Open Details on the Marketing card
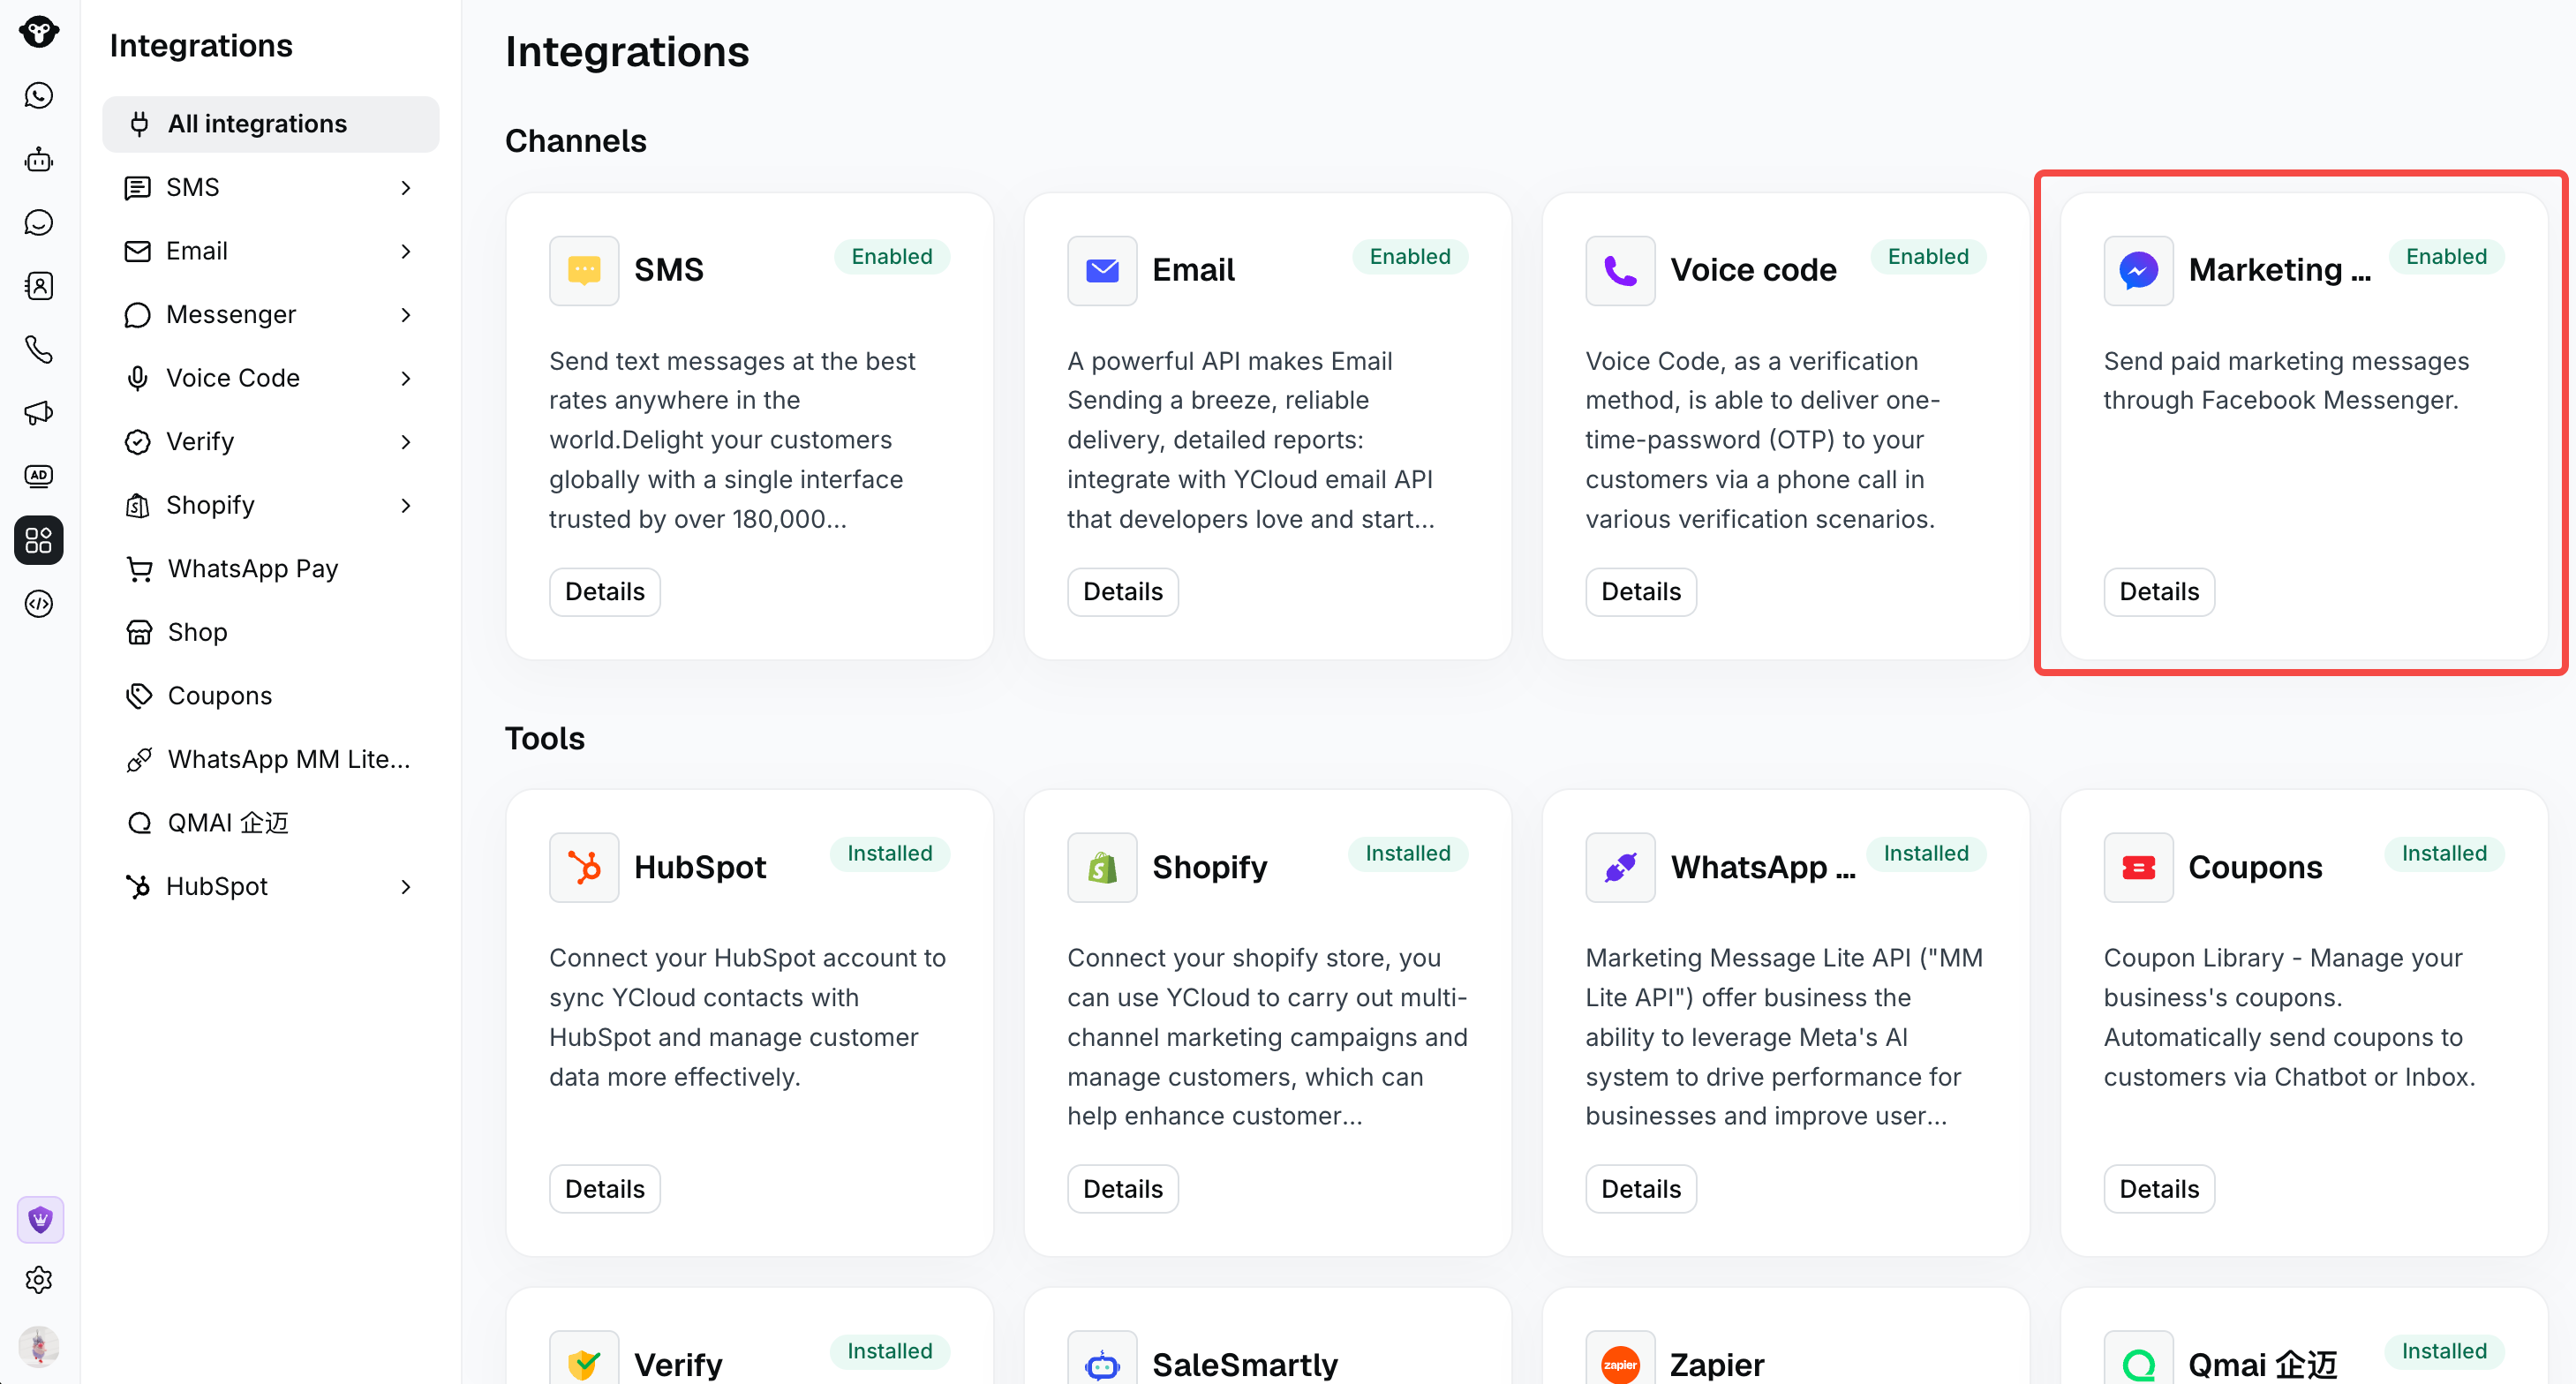2576x1384 pixels. (x=2158, y=592)
